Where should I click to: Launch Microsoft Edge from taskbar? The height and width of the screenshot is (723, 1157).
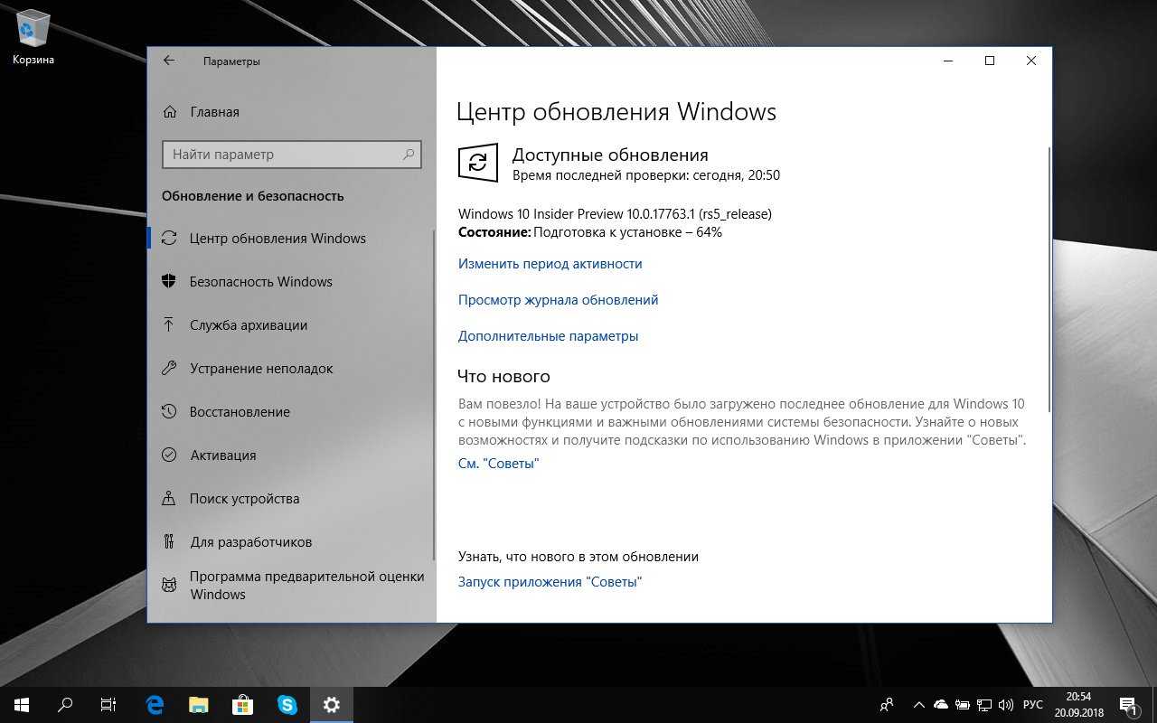click(x=155, y=705)
